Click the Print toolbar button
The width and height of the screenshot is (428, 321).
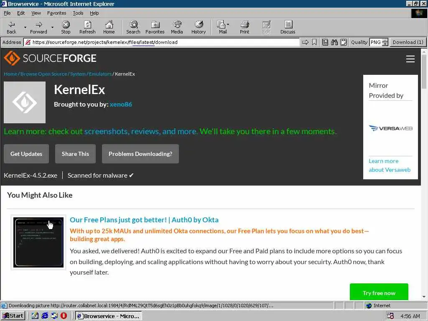coord(245,27)
